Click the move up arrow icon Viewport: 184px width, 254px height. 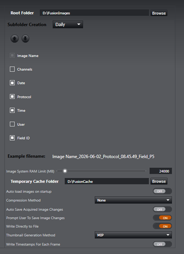click(x=15, y=39)
